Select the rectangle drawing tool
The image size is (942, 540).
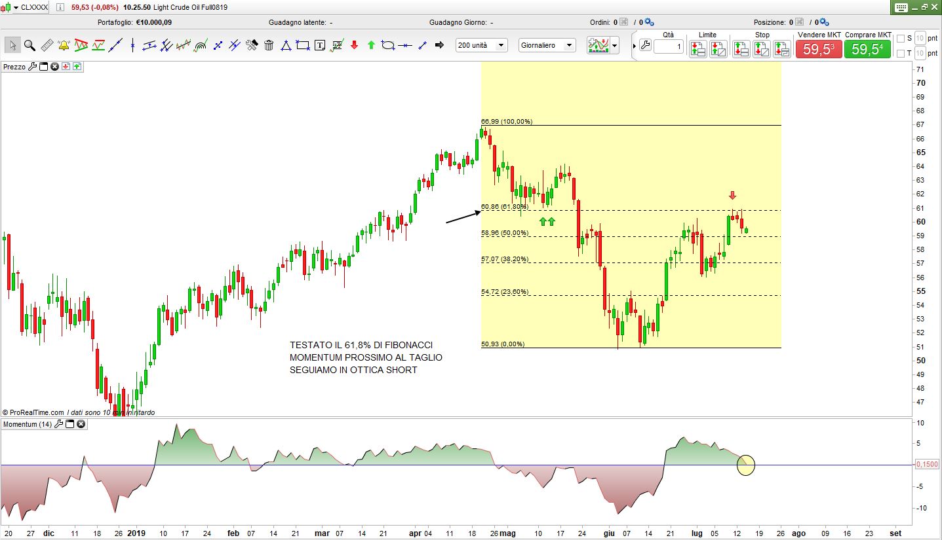point(302,45)
